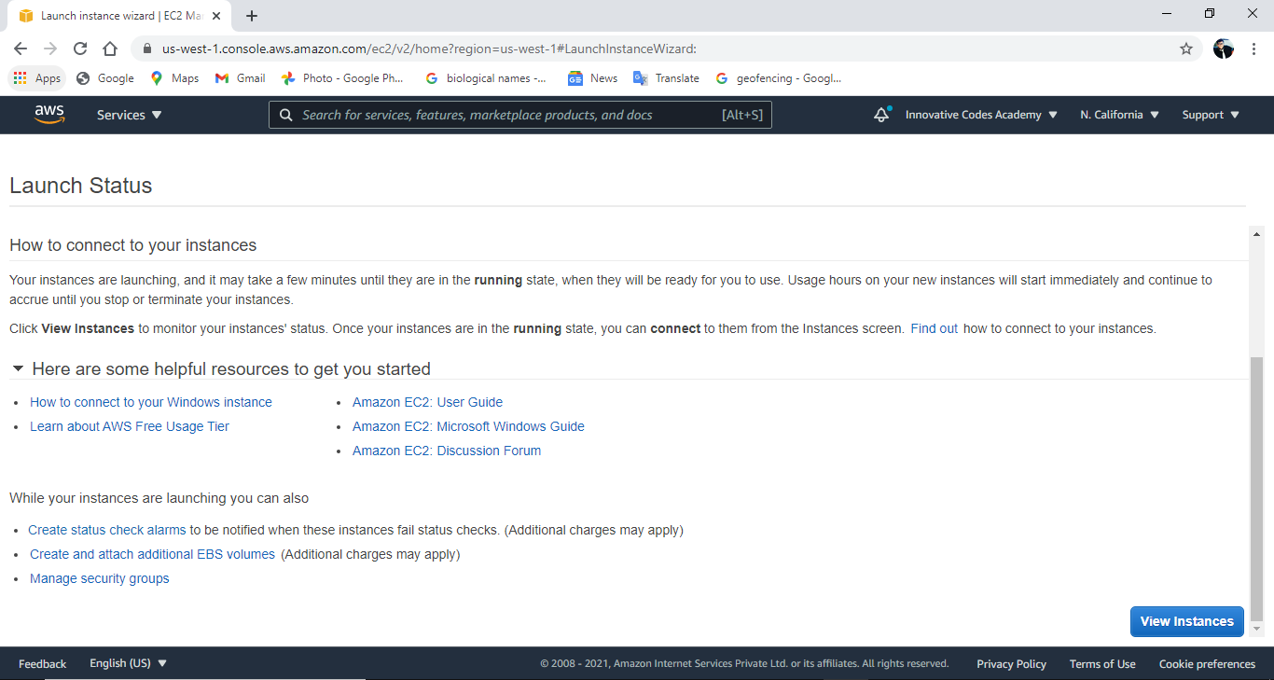Screen dimensions: 1274x680
Task: Expand the Services dropdown menu
Action: tap(129, 115)
